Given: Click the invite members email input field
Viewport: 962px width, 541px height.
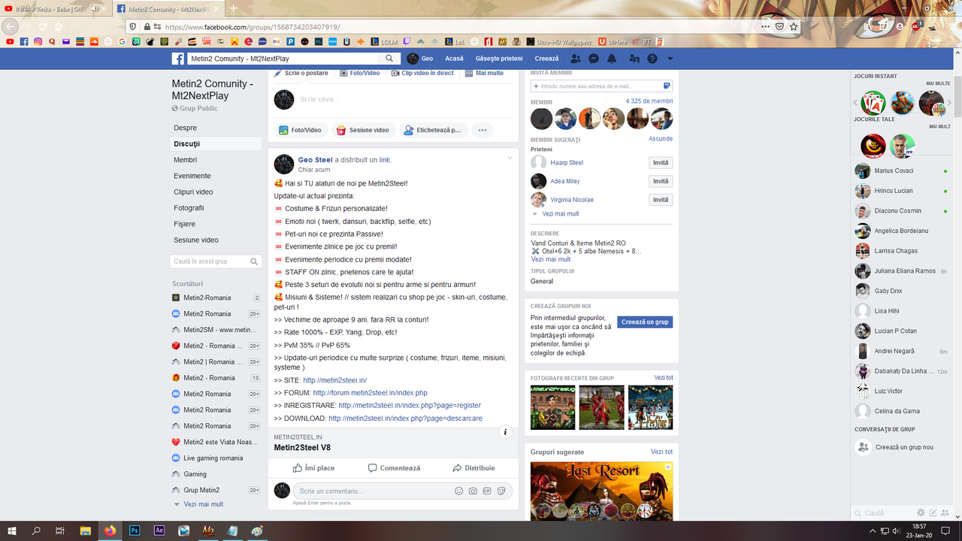Looking at the screenshot, I should 601,86.
